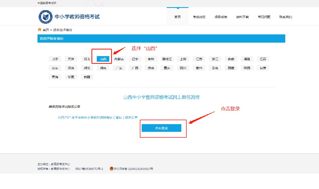This screenshot has width=319, height=189.
Task: Select province 四川
Action: (183, 68)
